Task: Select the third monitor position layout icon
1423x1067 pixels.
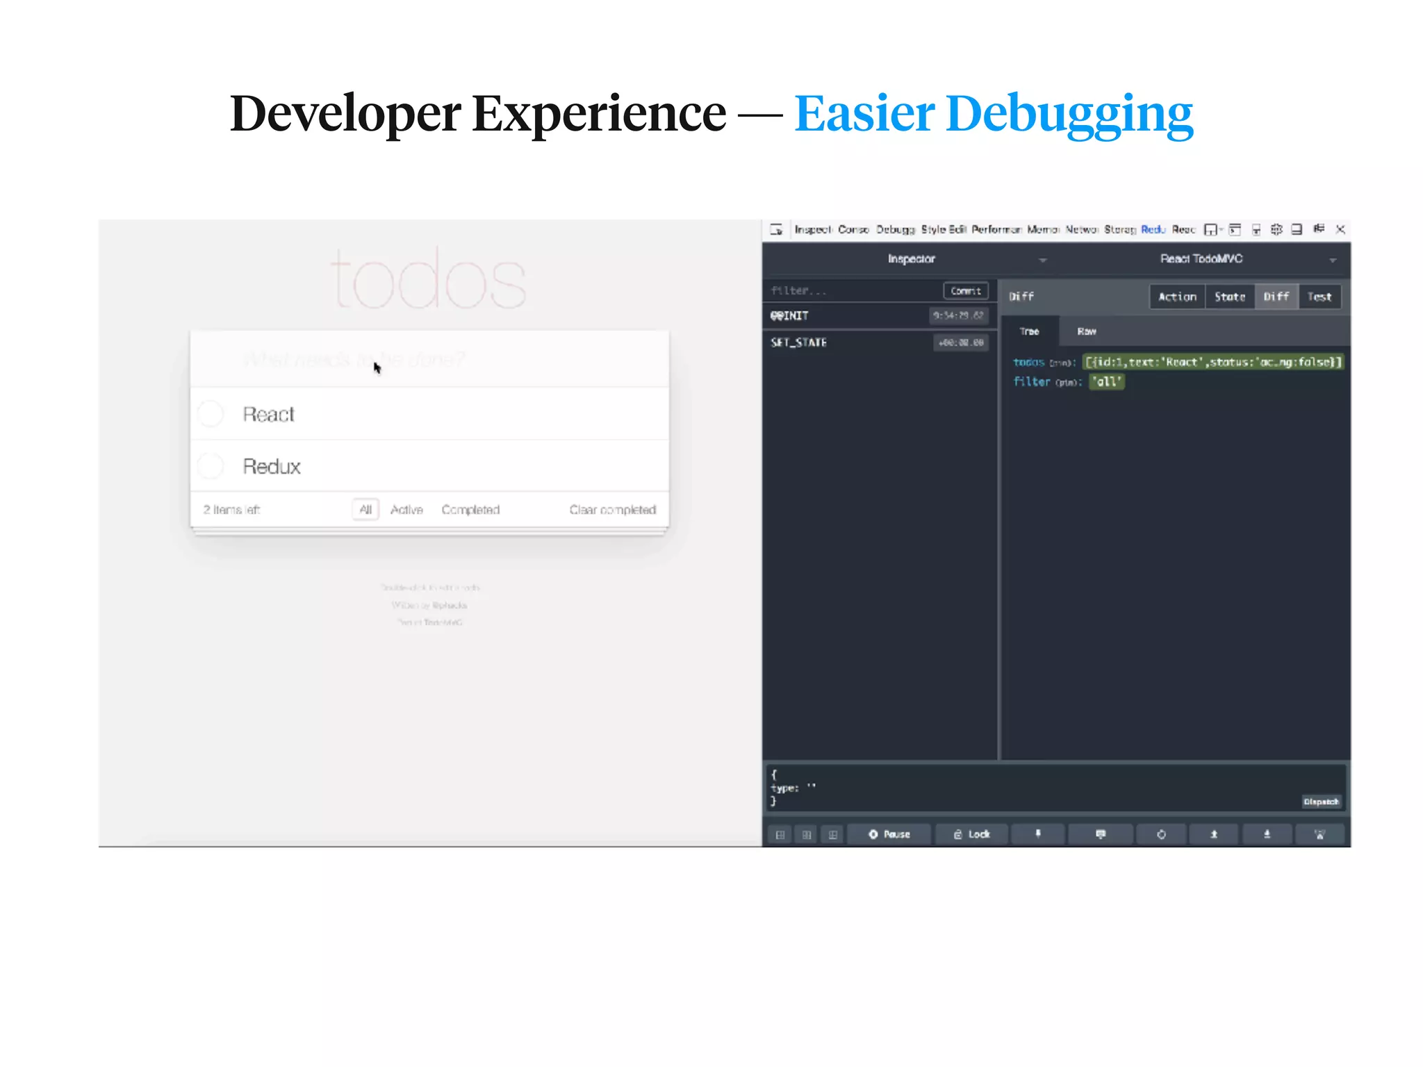Action: (833, 834)
